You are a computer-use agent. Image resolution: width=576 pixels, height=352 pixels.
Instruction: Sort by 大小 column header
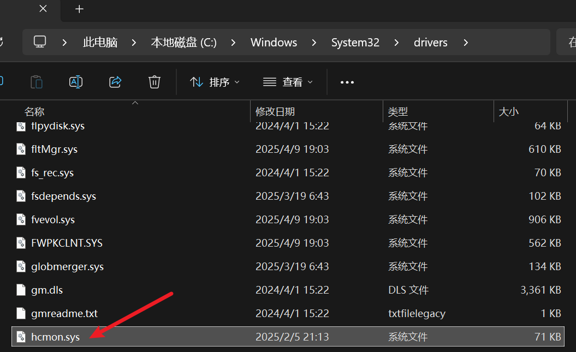[x=508, y=111]
